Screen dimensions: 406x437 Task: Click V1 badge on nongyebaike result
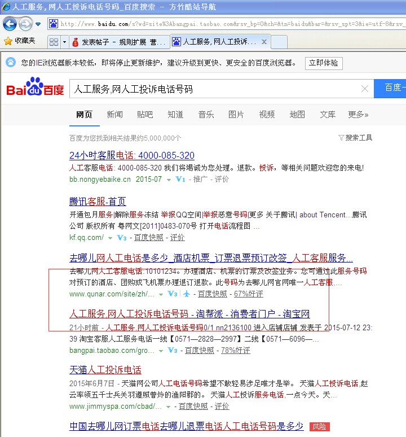(x=180, y=179)
